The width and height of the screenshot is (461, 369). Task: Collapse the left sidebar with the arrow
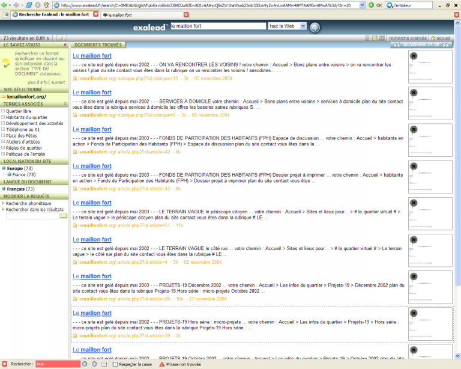61,38
